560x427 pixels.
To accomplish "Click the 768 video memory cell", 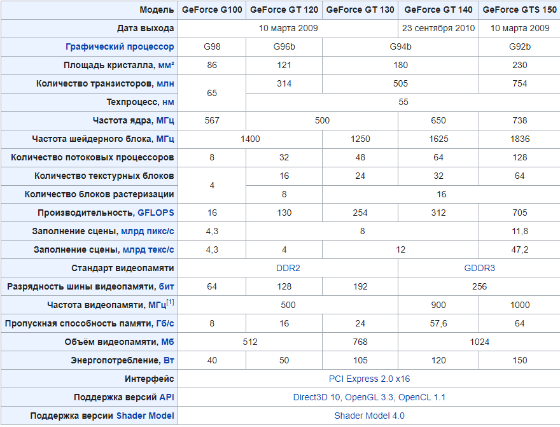I will pos(360,342).
